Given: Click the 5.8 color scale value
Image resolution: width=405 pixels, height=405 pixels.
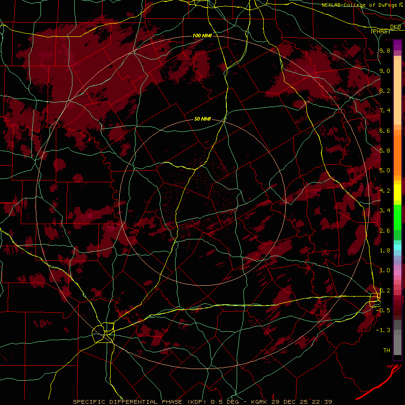Looking at the screenshot, I should [385, 151].
